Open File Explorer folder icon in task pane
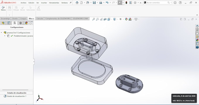This screenshot has width=199, height=105. click(197, 33)
